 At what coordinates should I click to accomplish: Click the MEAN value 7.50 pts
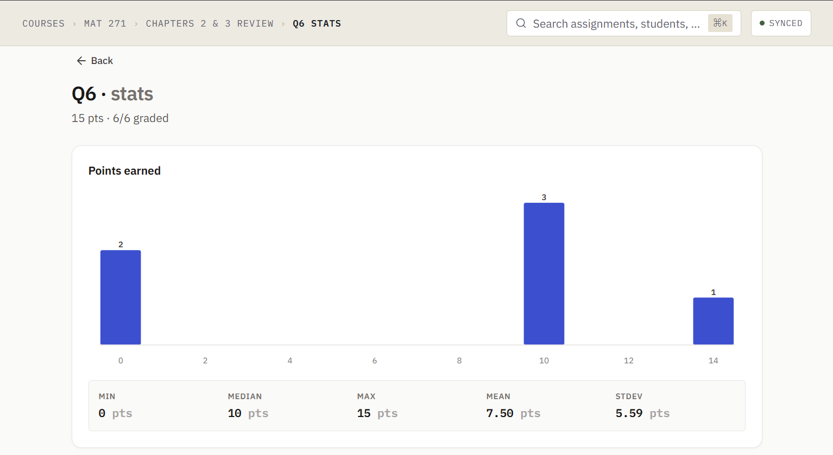(513, 413)
